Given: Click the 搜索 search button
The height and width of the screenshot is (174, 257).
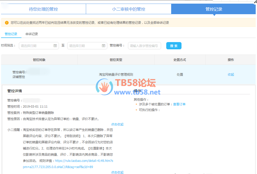Looking at the screenshot, I should 174,46.
